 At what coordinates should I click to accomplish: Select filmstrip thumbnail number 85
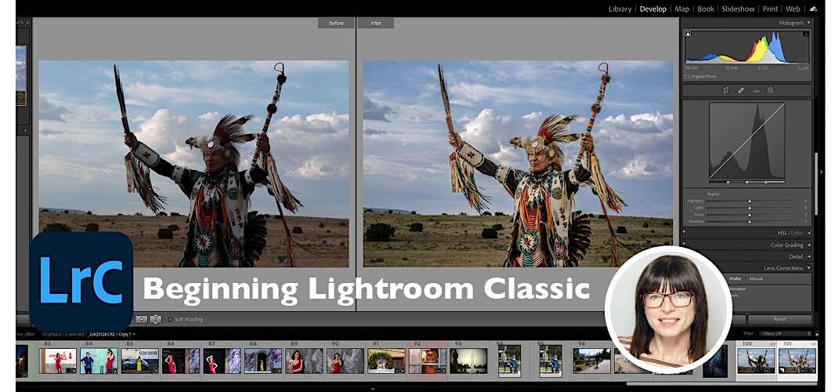point(140,361)
